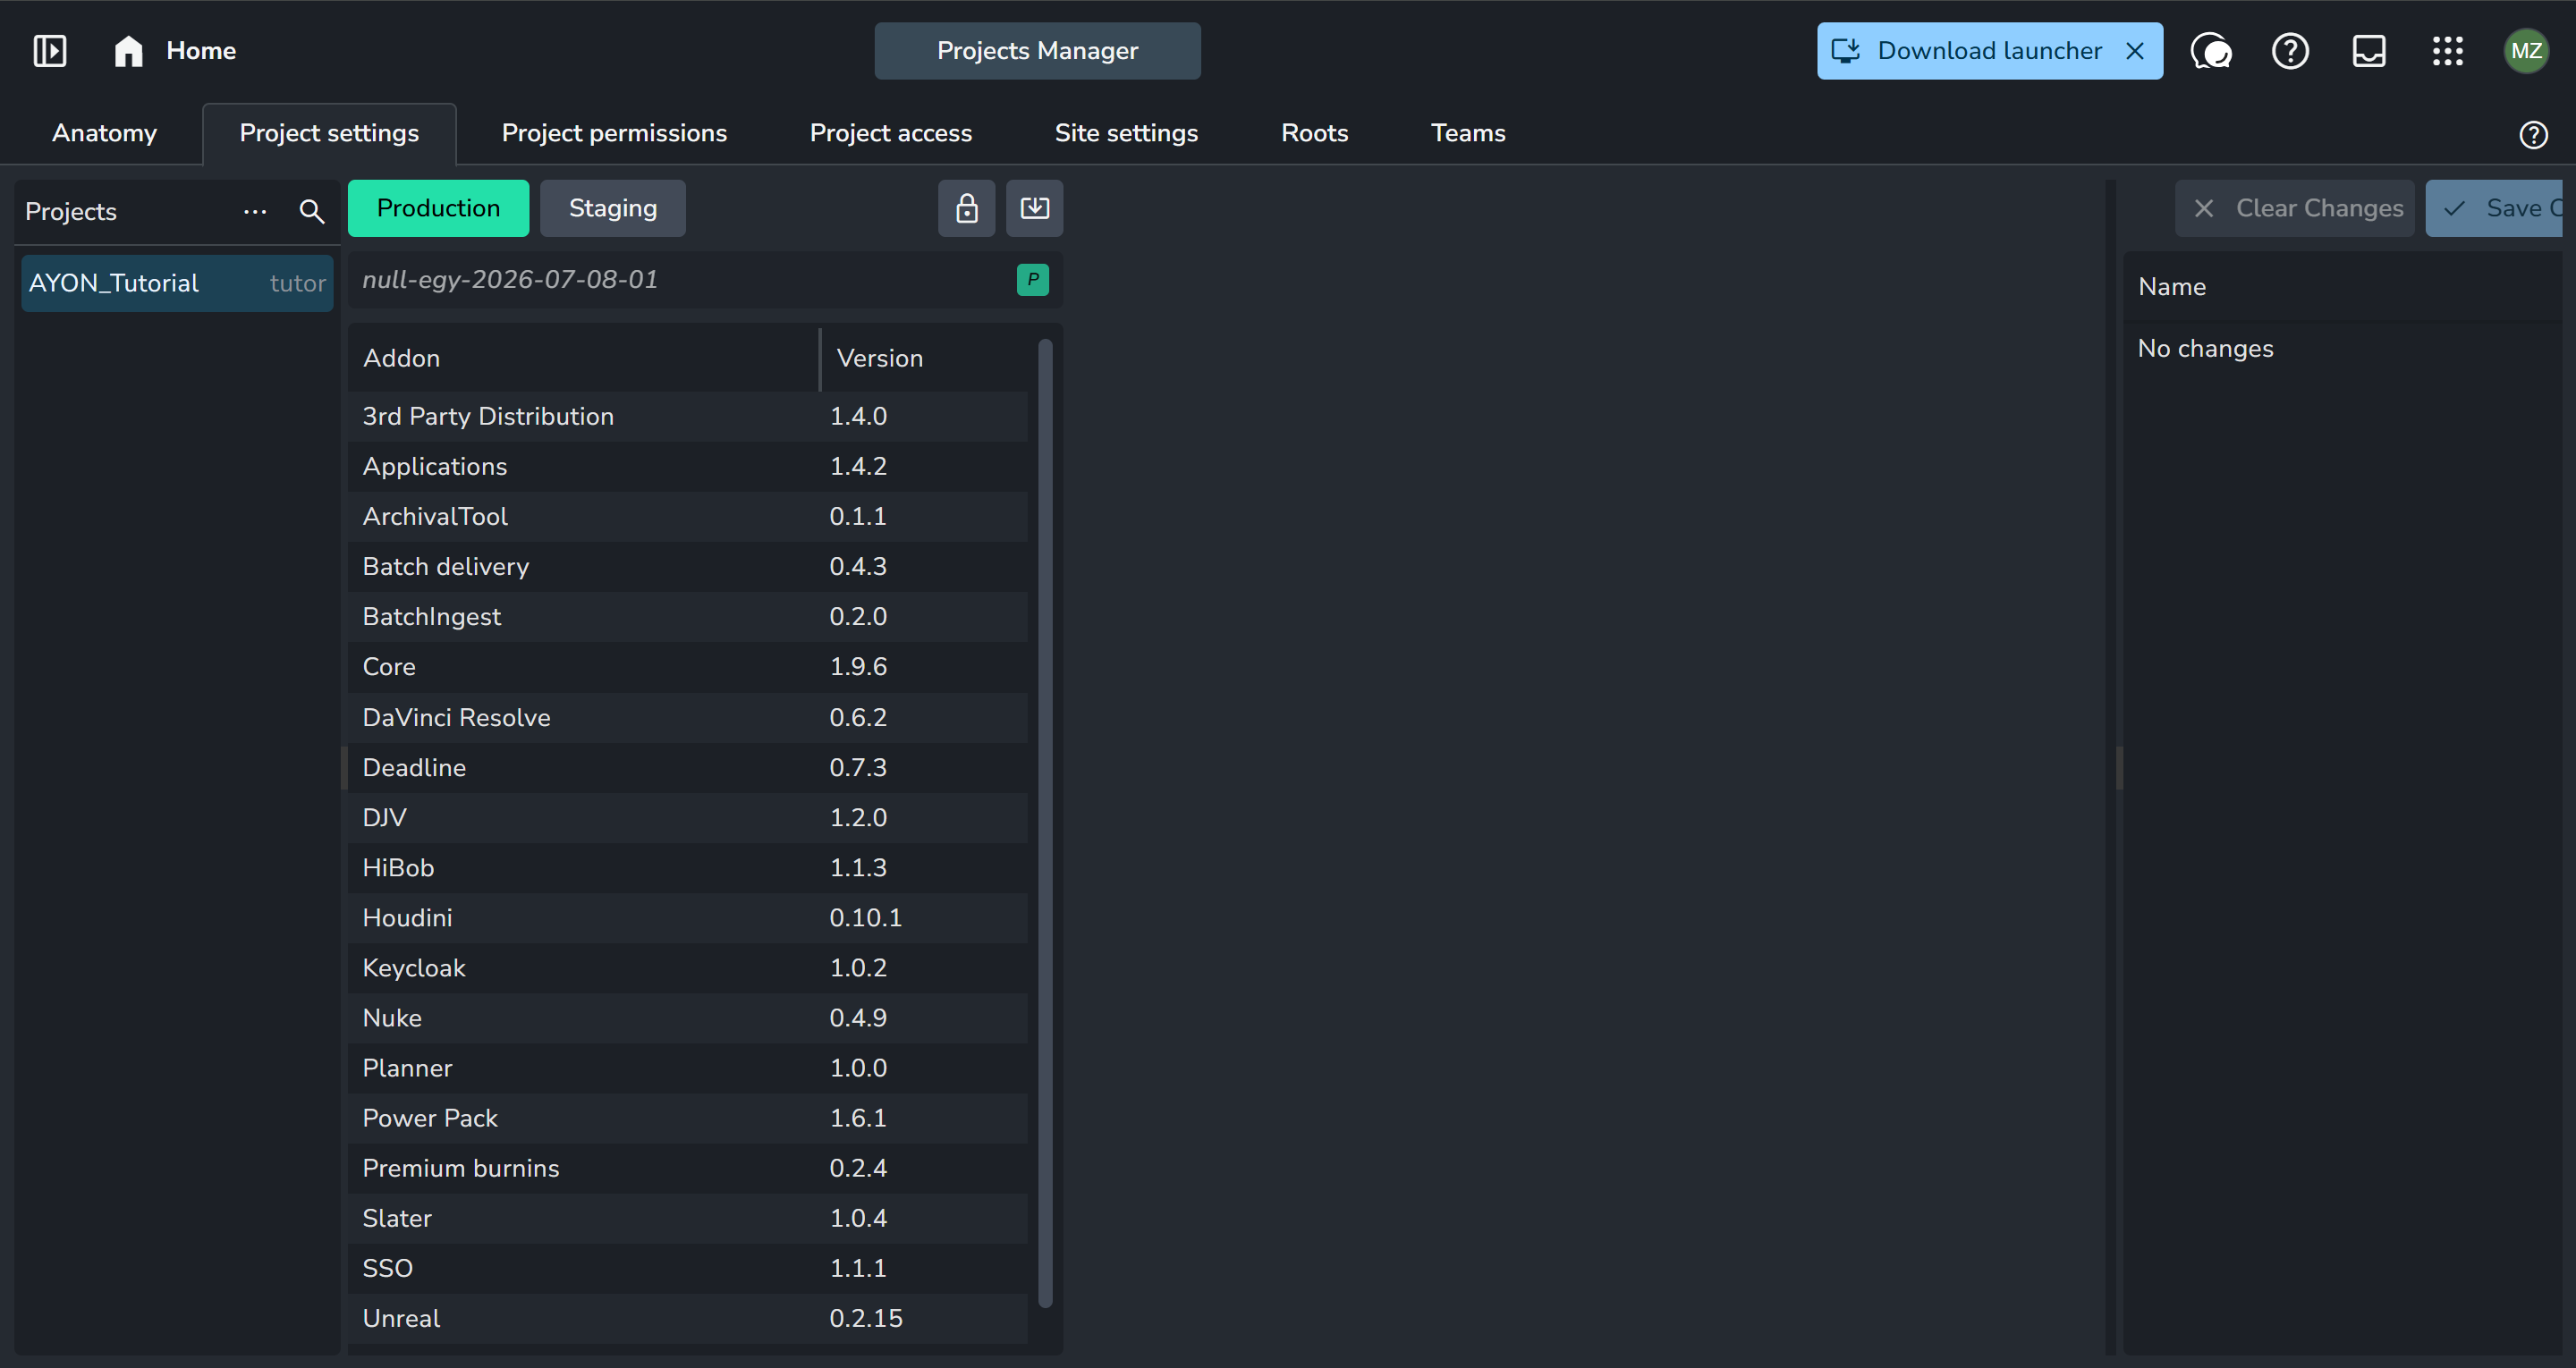Close the Download launcher banner

click(x=2135, y=51)
